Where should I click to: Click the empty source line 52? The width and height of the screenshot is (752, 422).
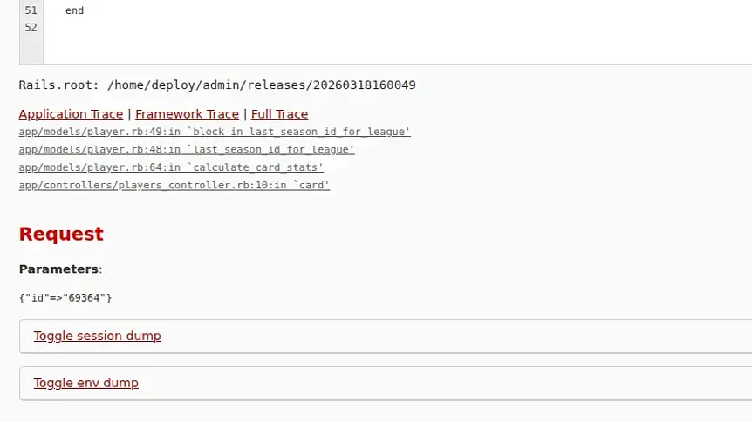point(398,27)
